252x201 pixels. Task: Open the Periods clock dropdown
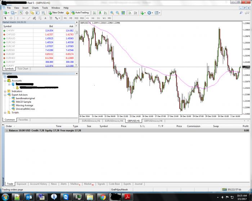[x=150, y=13]
